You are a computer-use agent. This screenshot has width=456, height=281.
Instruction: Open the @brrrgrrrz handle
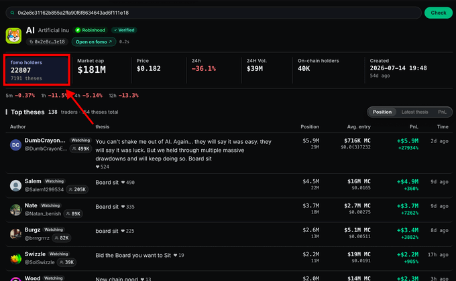[x=37, y=238]
